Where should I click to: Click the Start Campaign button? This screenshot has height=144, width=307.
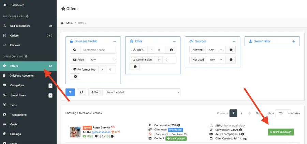(x=280, y=132)
